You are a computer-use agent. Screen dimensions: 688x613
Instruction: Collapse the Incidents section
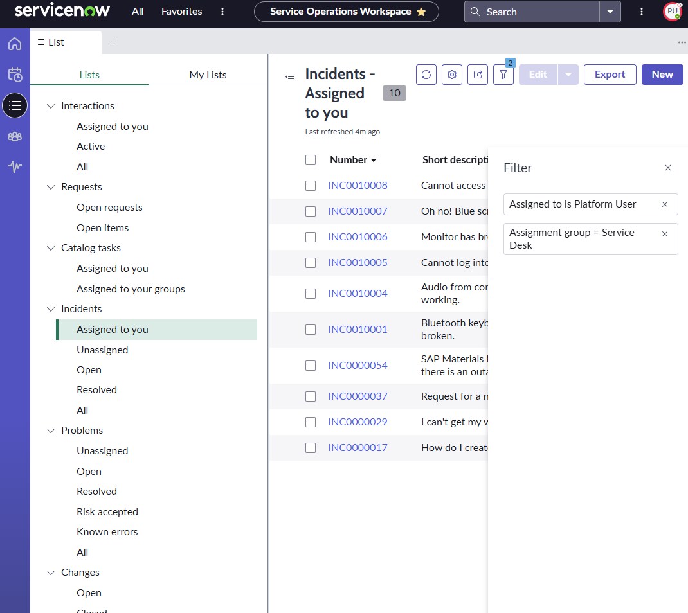(x=51, y=308)
